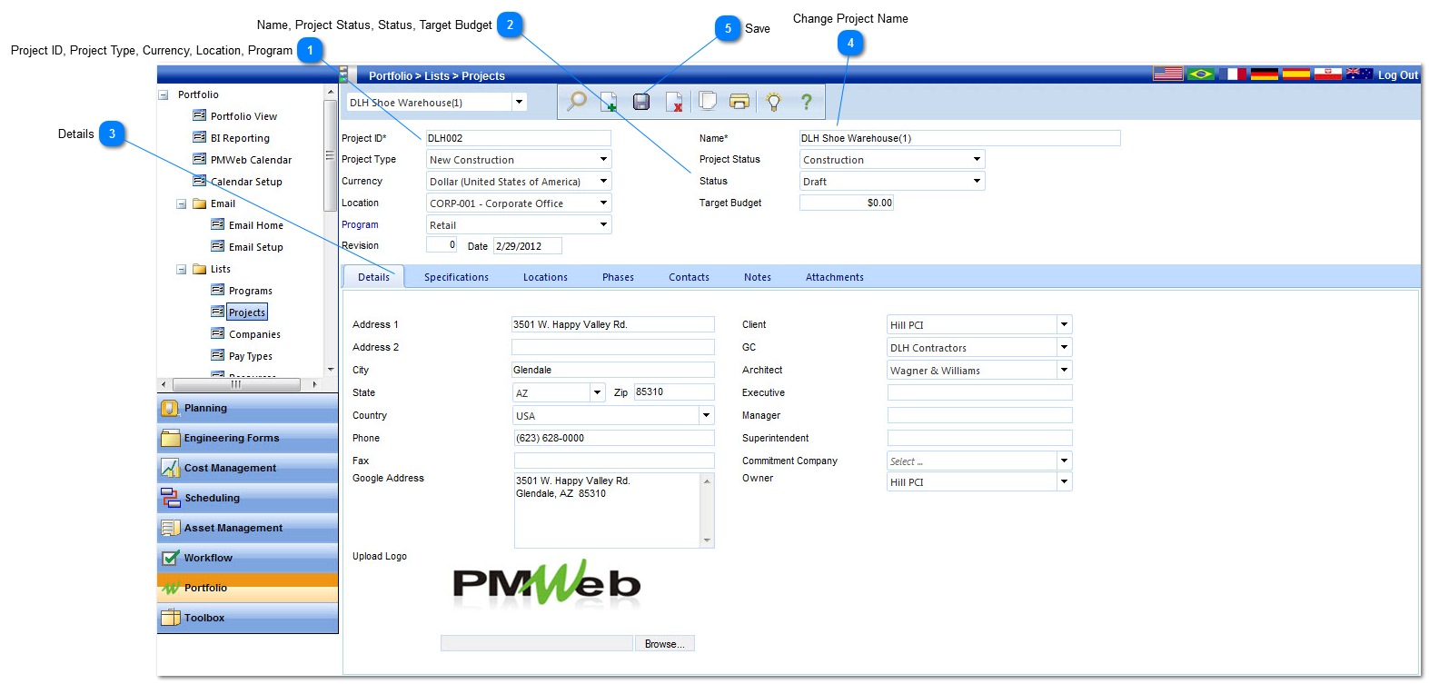Switch to the Phases tab
Screen dimensions: 1429x684
point(618,277)
